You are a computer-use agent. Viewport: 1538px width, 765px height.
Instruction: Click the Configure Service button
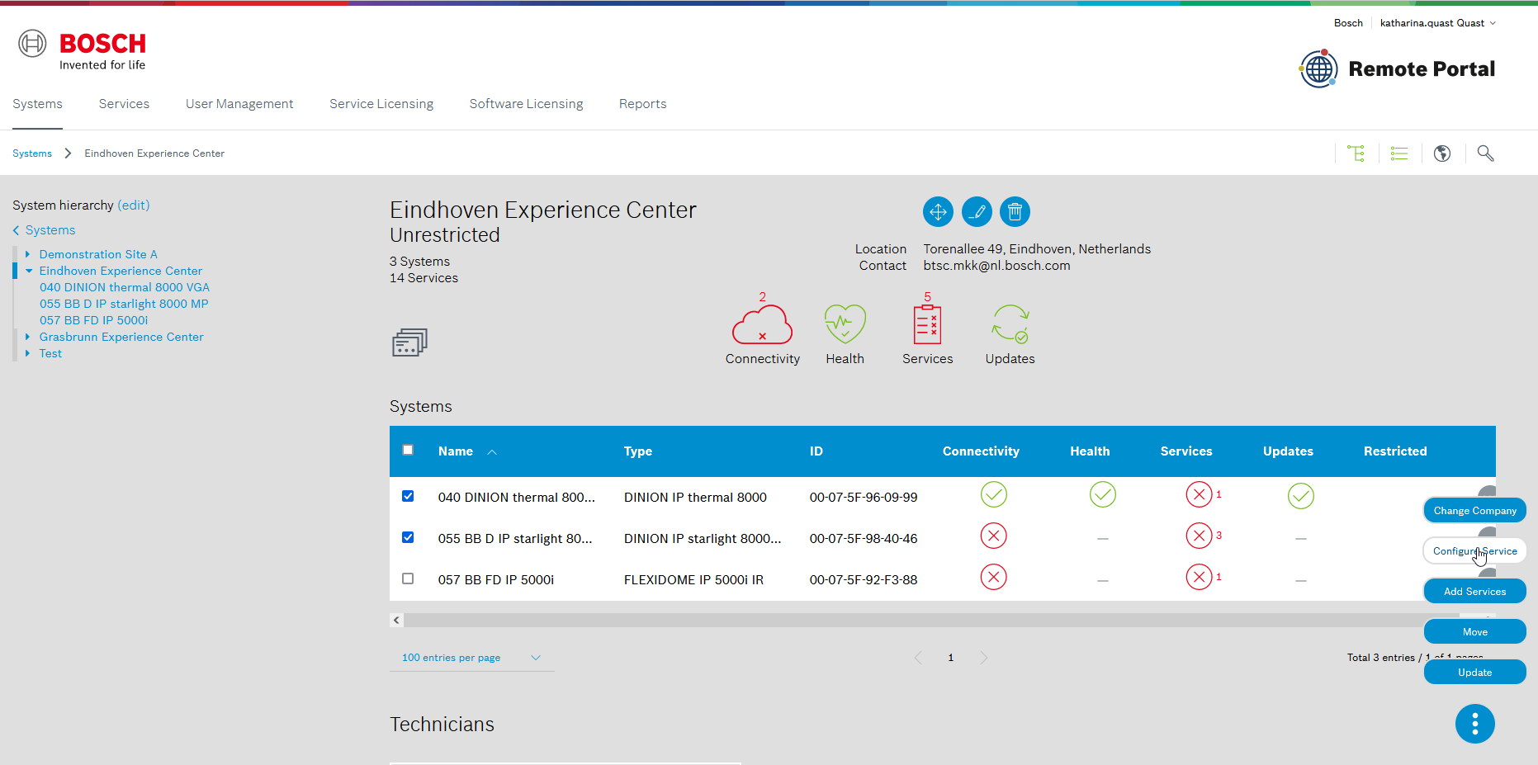pos(1474,550)
